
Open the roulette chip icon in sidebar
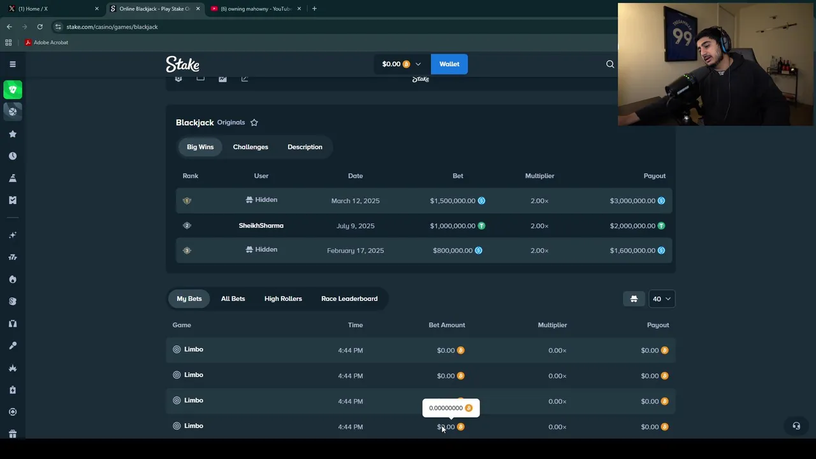tap(12, 412)
